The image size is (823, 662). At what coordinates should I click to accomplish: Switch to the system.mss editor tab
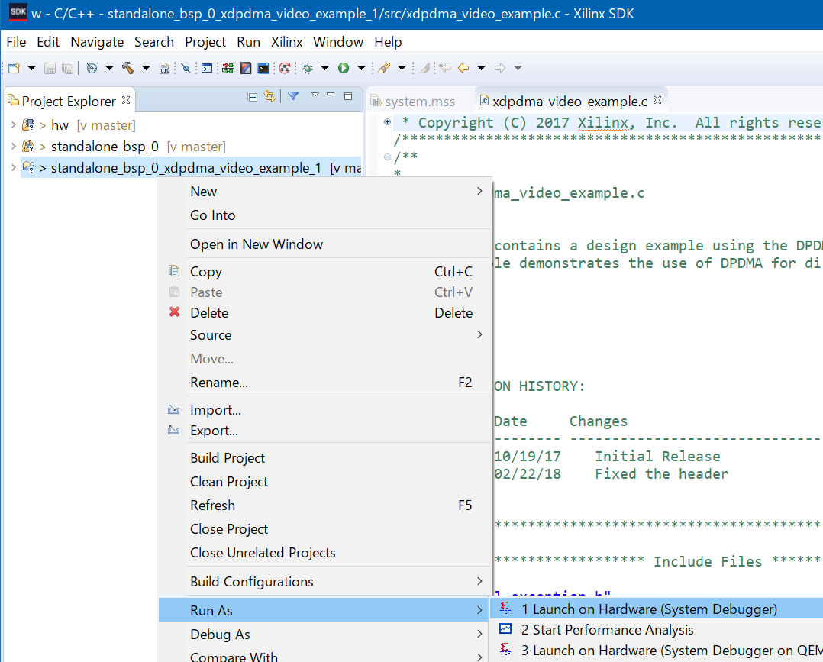pyautogui.click(x=413, y=102)
